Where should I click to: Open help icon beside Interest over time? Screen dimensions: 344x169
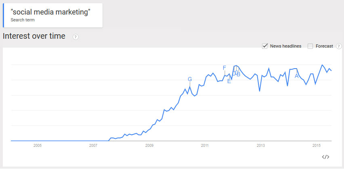[76, 37]
